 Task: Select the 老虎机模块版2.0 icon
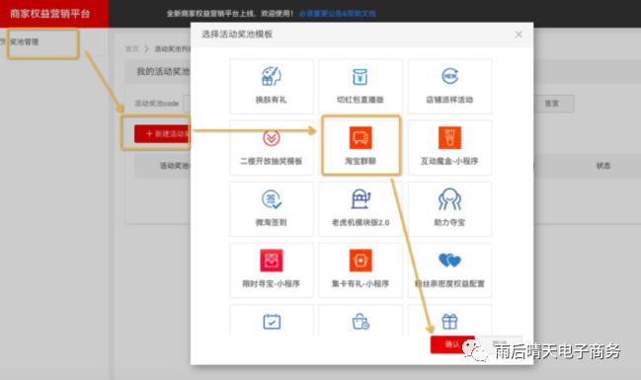click(x=361, y=199)
